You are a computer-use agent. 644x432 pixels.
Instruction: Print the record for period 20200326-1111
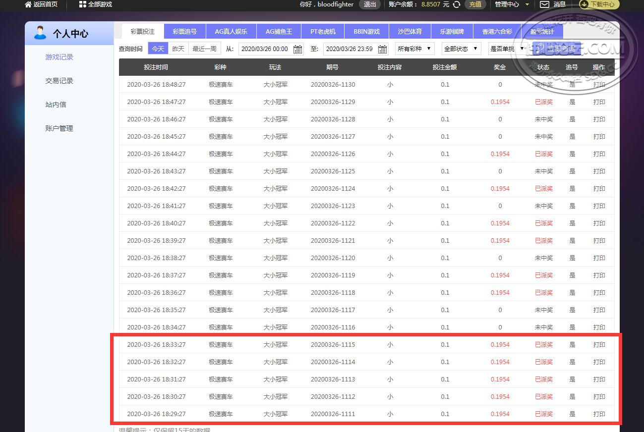point(599,414)
